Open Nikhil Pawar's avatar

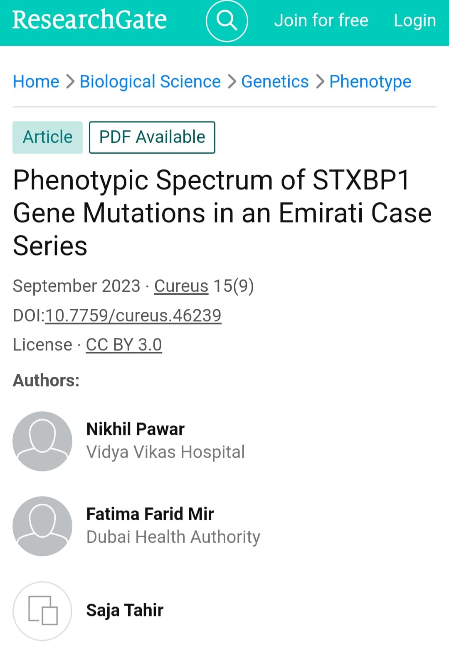pyautogui.click(x=42, y=441)
